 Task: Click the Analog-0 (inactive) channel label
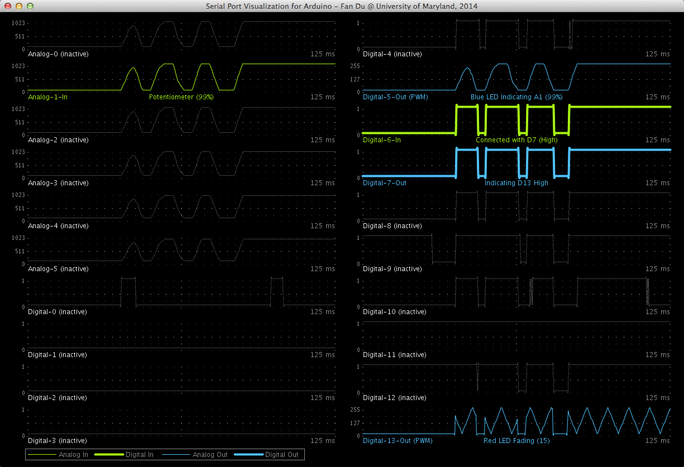(58, 54)
